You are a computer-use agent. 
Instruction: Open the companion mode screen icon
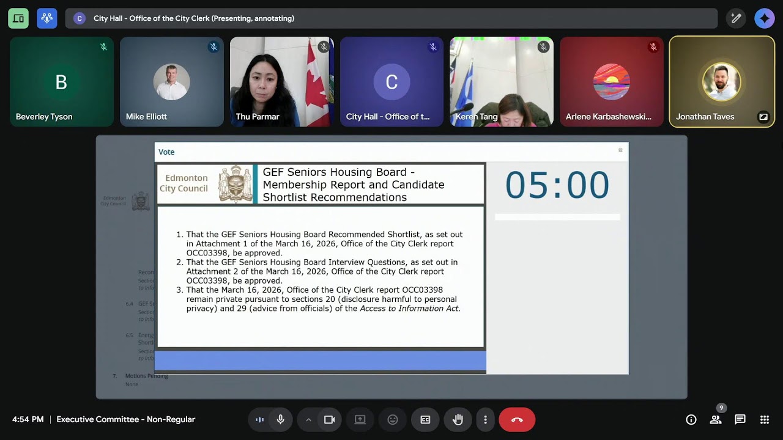pos(18,18)
